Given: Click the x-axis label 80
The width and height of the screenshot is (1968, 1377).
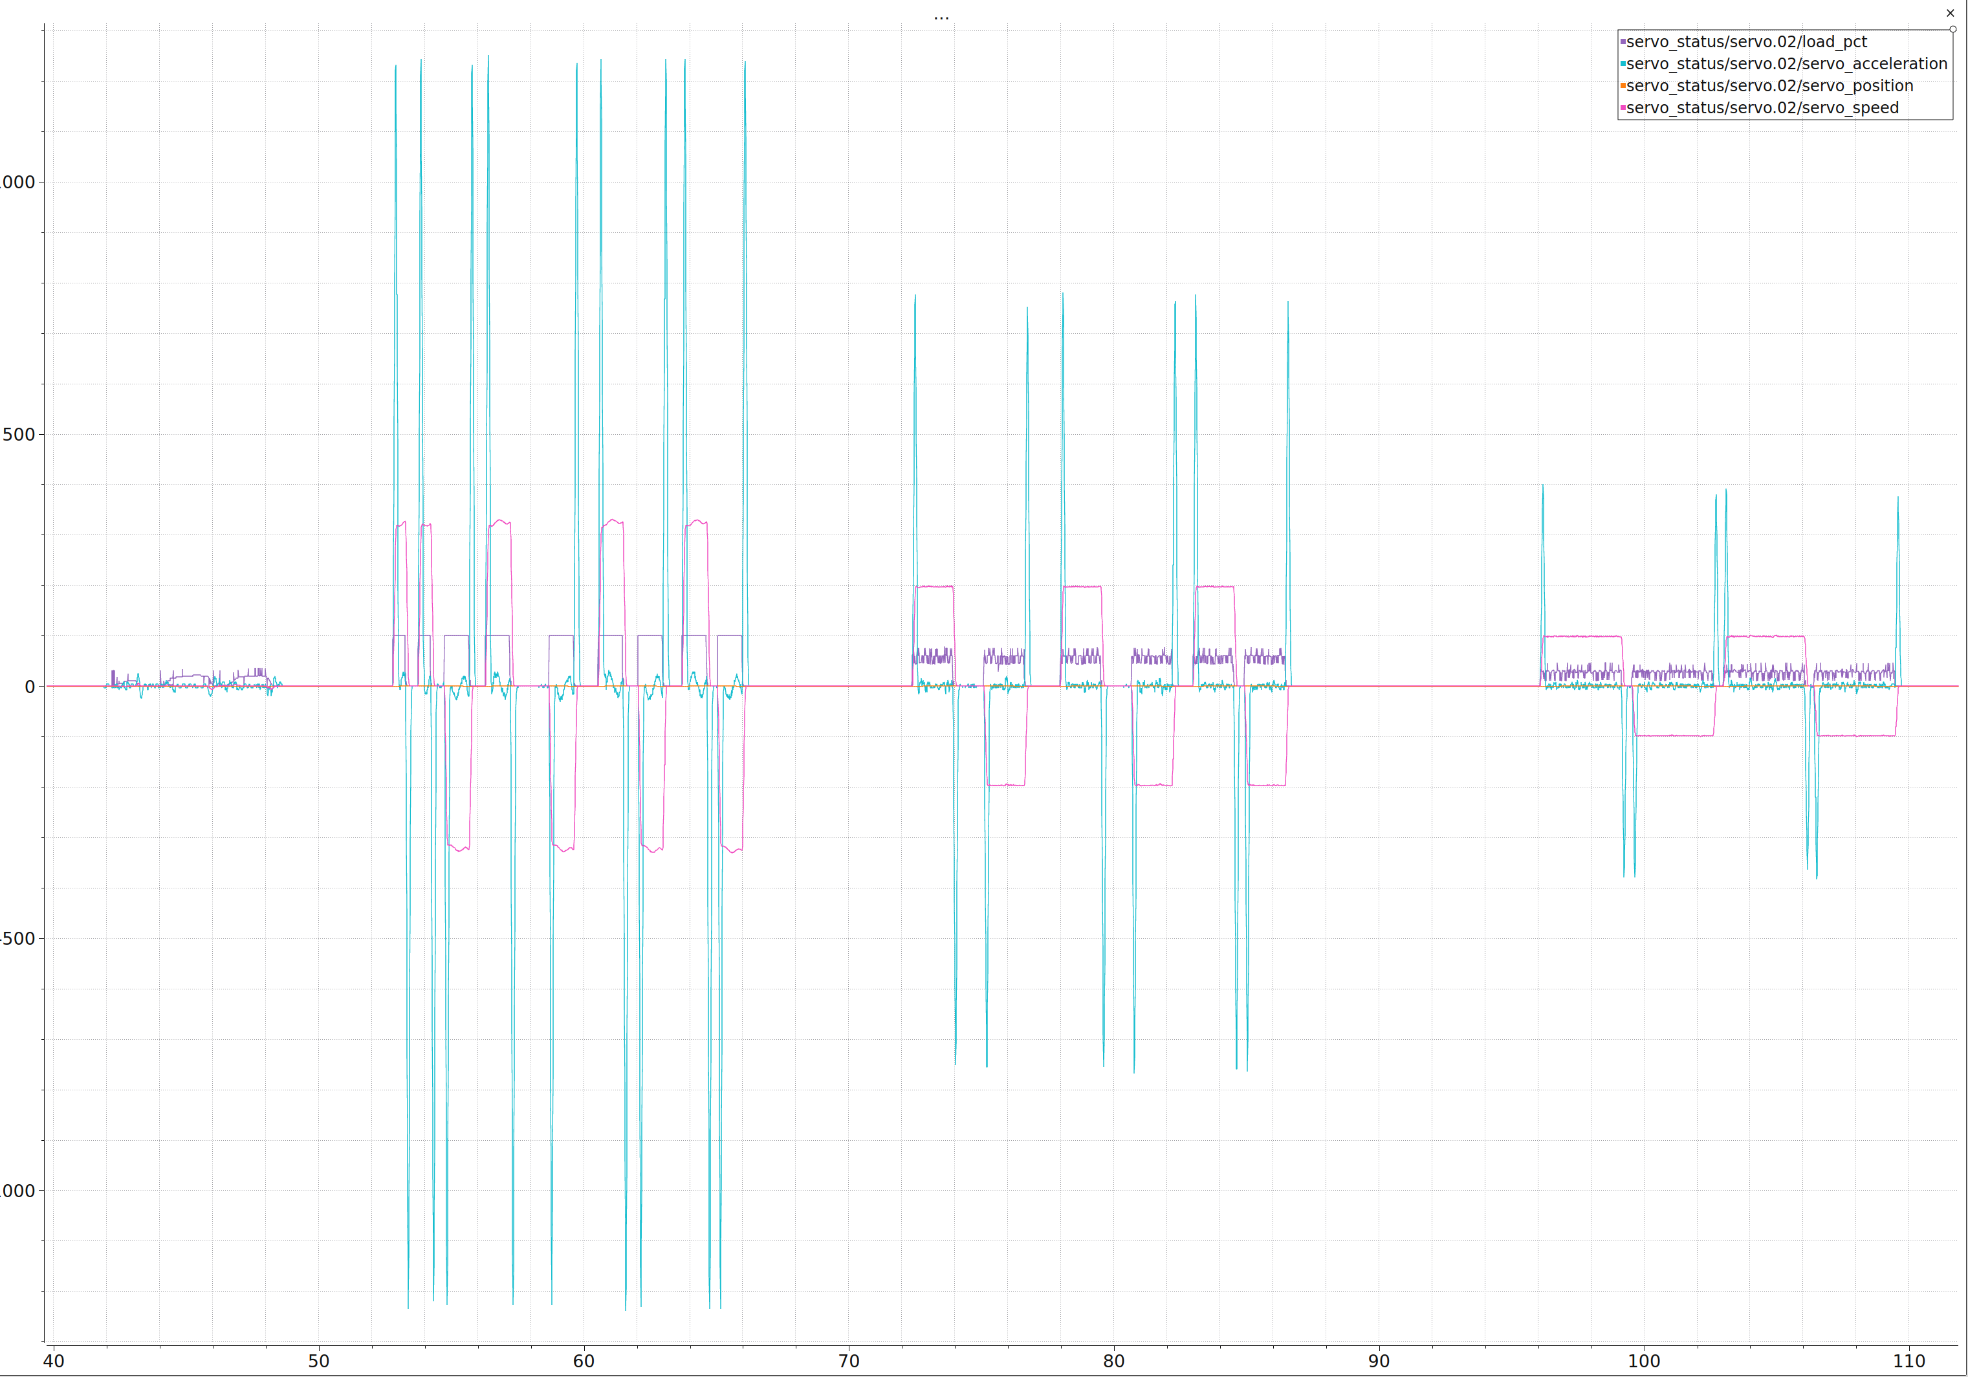Looking at the screenshot, I should click(x=1113, y=1361).
